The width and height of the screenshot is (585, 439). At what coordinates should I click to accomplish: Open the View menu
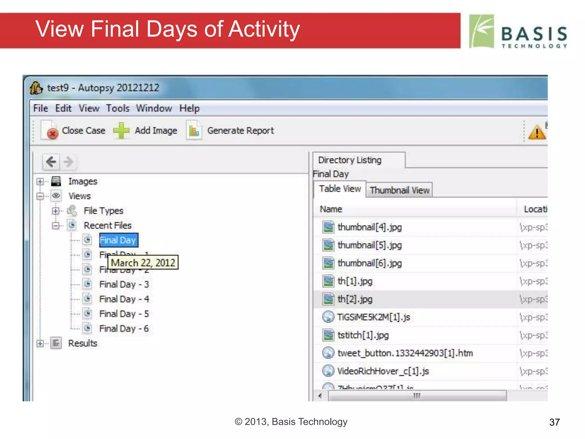(89, 108)
